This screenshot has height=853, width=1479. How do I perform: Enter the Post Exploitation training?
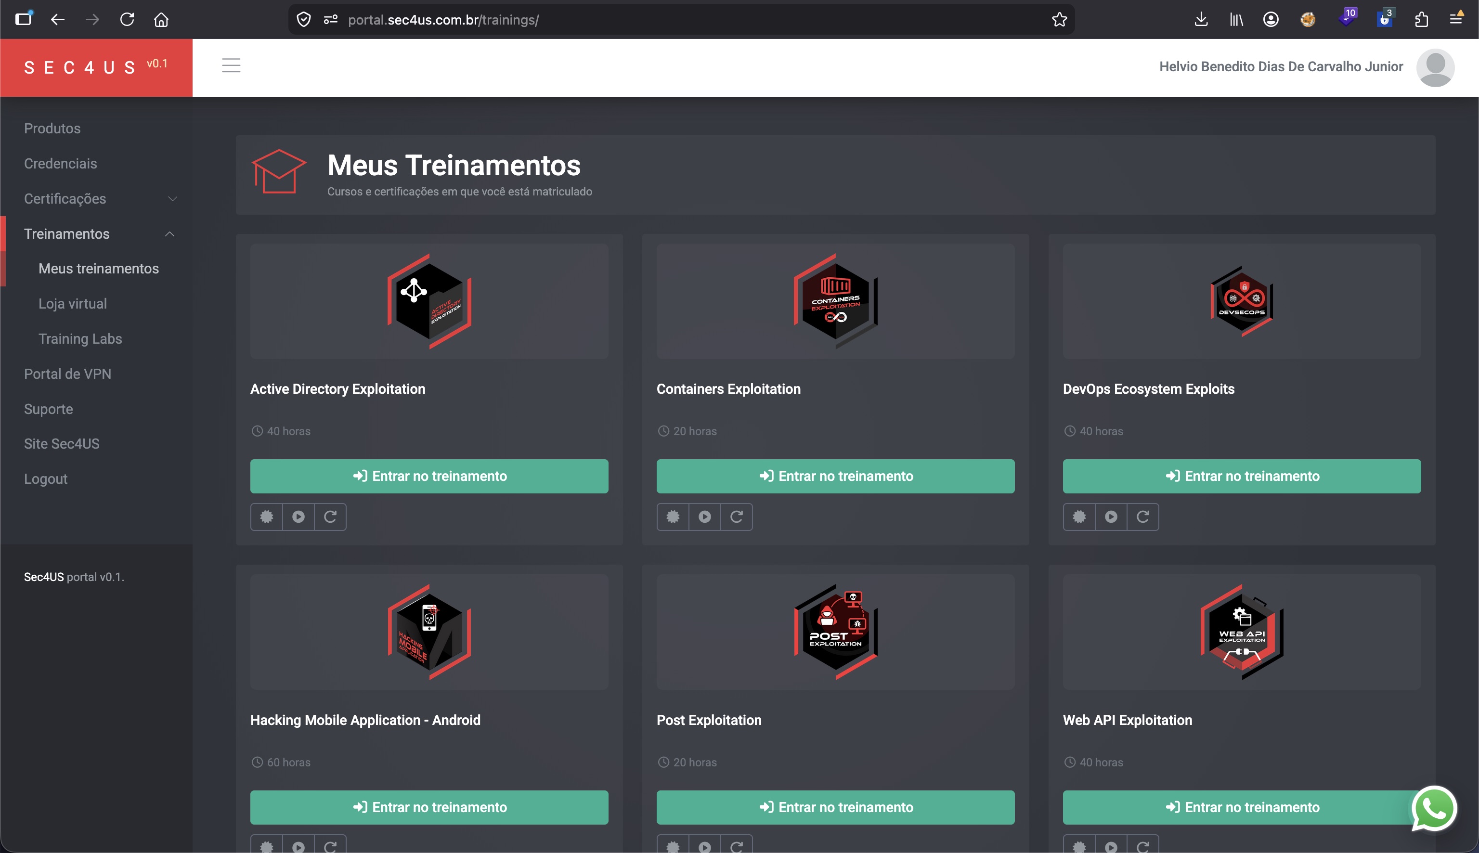(x=835, y=807)
